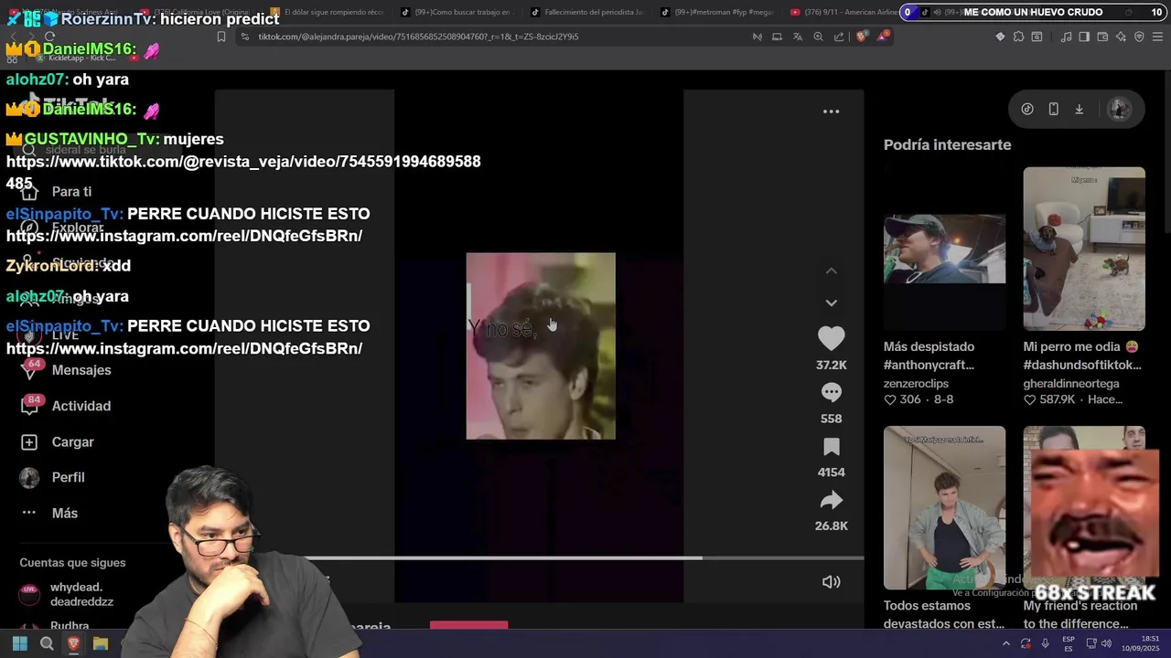
Task: Click the download desktop app icon
Action: tap(1079, 109)
